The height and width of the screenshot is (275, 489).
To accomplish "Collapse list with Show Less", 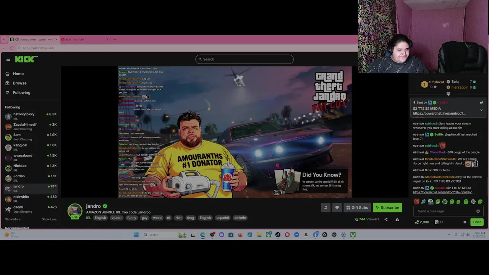I will [49, 219].
